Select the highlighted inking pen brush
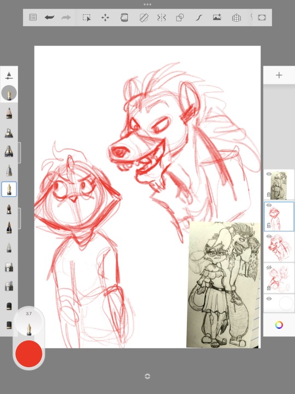The width and height of the screenshot is (295, 394). 9,189
